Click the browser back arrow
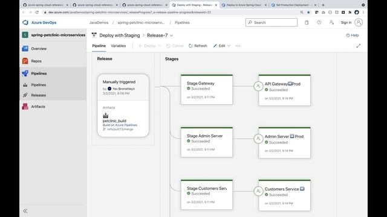387x217 pixels. click(24, 12)
